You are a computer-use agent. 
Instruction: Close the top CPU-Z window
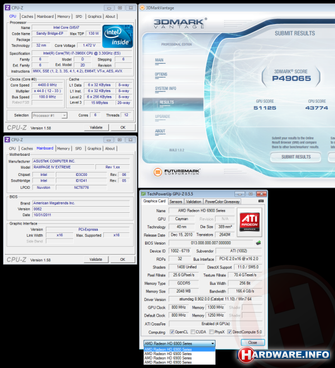click(131, 8)
